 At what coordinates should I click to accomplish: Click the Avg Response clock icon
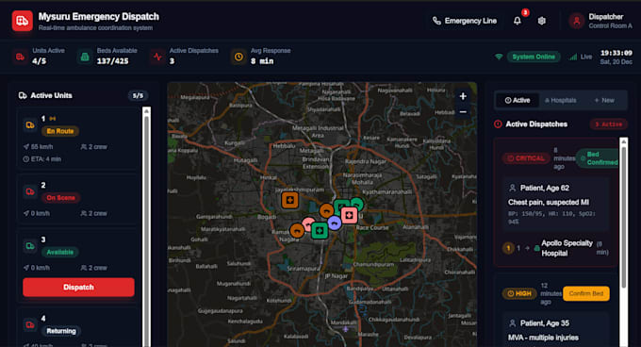pos(238,57)
